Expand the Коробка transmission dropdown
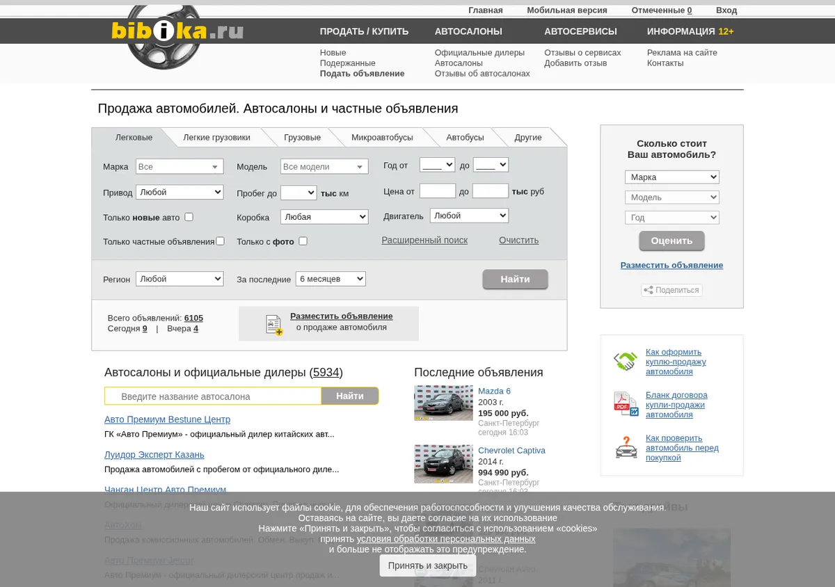The image size is (835, 587). tap(324, 217)
